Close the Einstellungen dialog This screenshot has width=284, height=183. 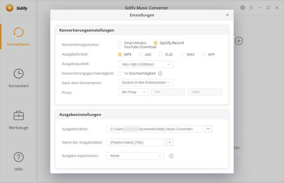tap(227, 15)
